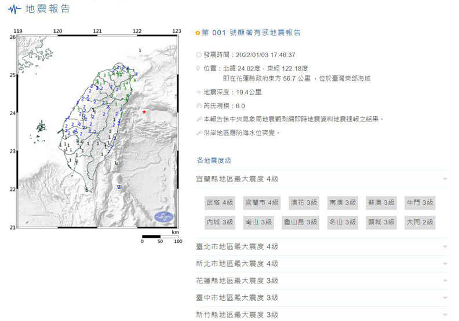Click the magnitude icon beside 芮氏規模
The width and height of the screenshot is (459, 321).
pyautogui.click(x=199, y=106)
